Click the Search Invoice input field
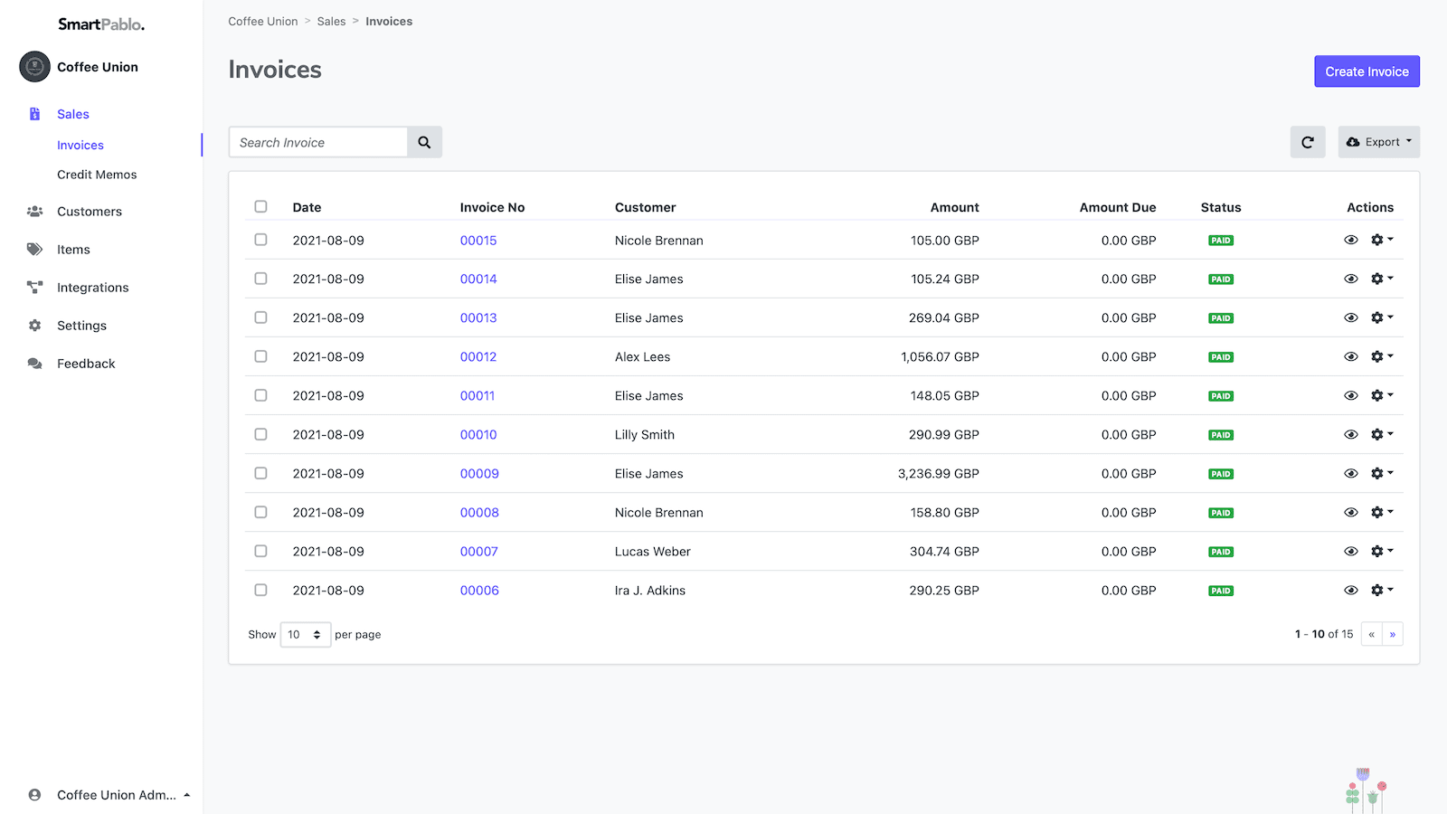 (x=317, y=142)
